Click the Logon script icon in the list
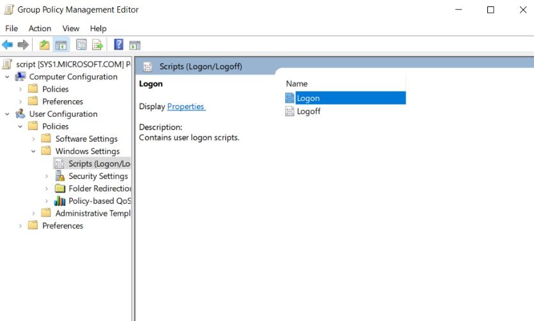534x321 pixels. [x=290, y=98]
